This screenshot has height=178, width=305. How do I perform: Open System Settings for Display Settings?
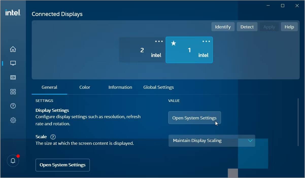[x=194, y=118]
